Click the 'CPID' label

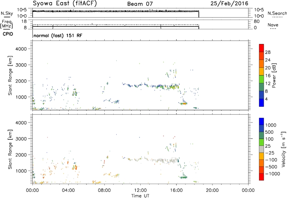point(8,34)
